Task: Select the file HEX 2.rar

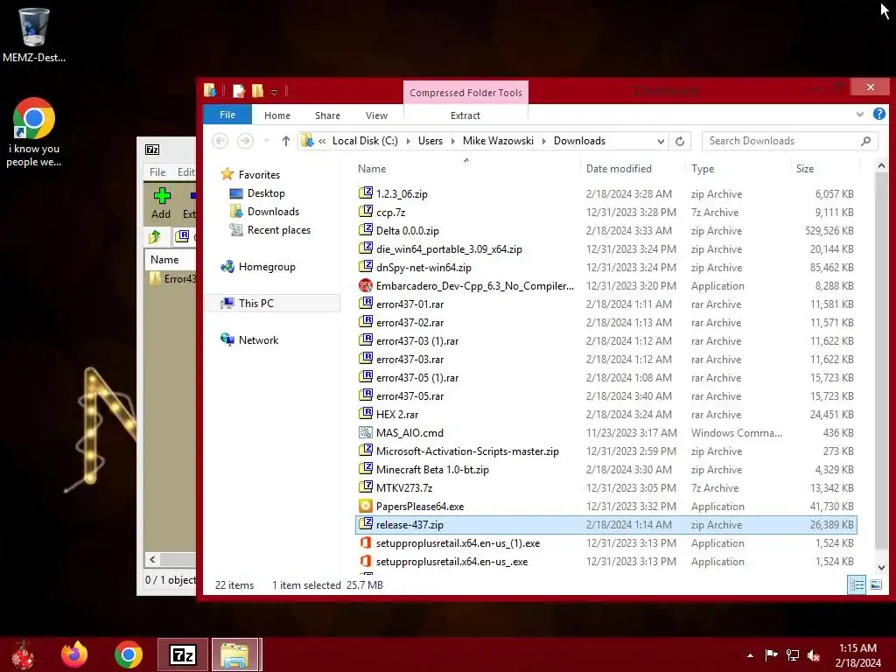Action: pyautogui.click(x=605, y=414)
